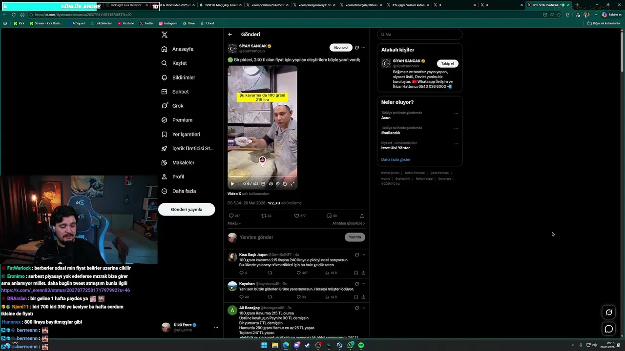Open Yer İşaretleri bookmarks page

[181, 134]
